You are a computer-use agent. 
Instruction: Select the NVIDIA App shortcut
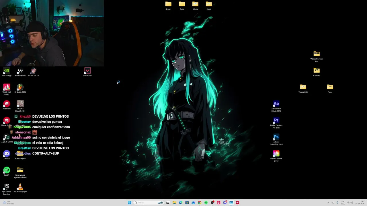click(7, 72)
